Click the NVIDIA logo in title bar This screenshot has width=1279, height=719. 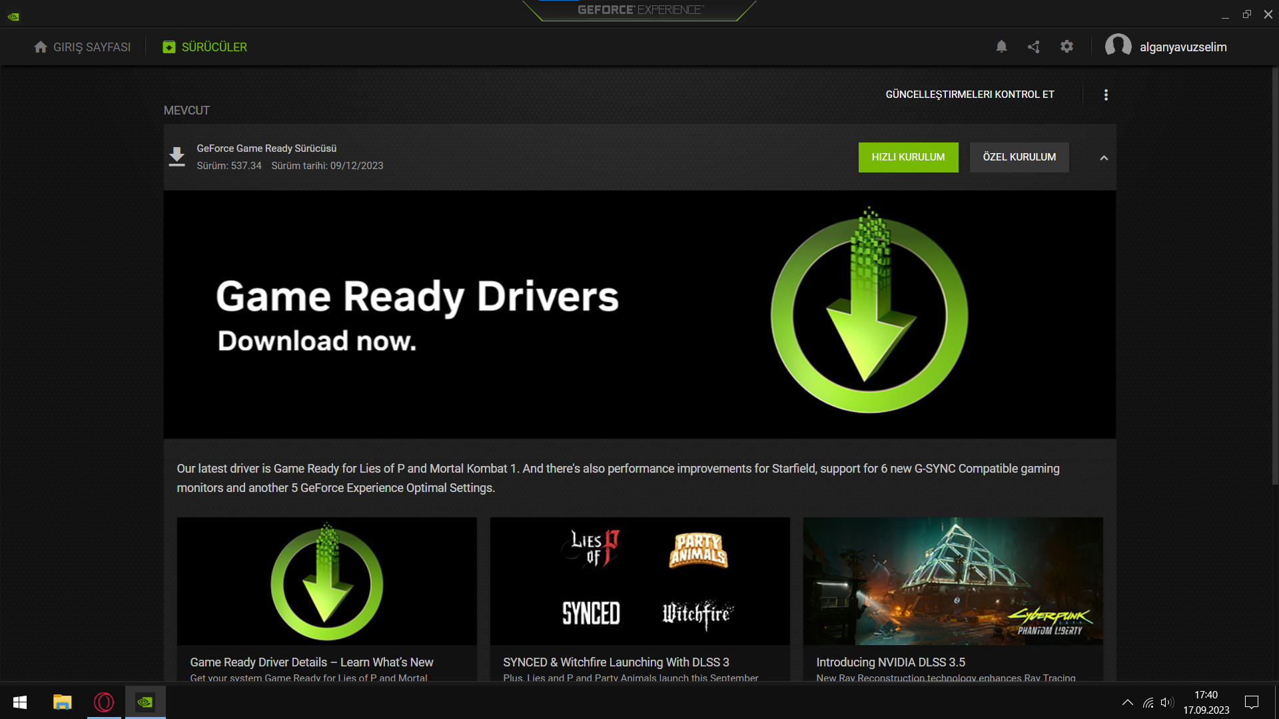pyautogui.click(x=13, y=17)
